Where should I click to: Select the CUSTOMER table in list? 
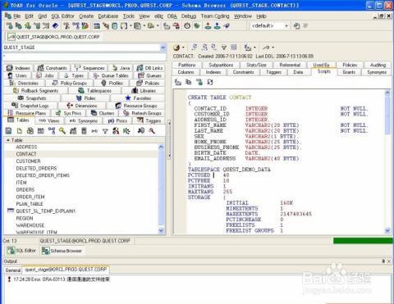(x=28, y=161)
